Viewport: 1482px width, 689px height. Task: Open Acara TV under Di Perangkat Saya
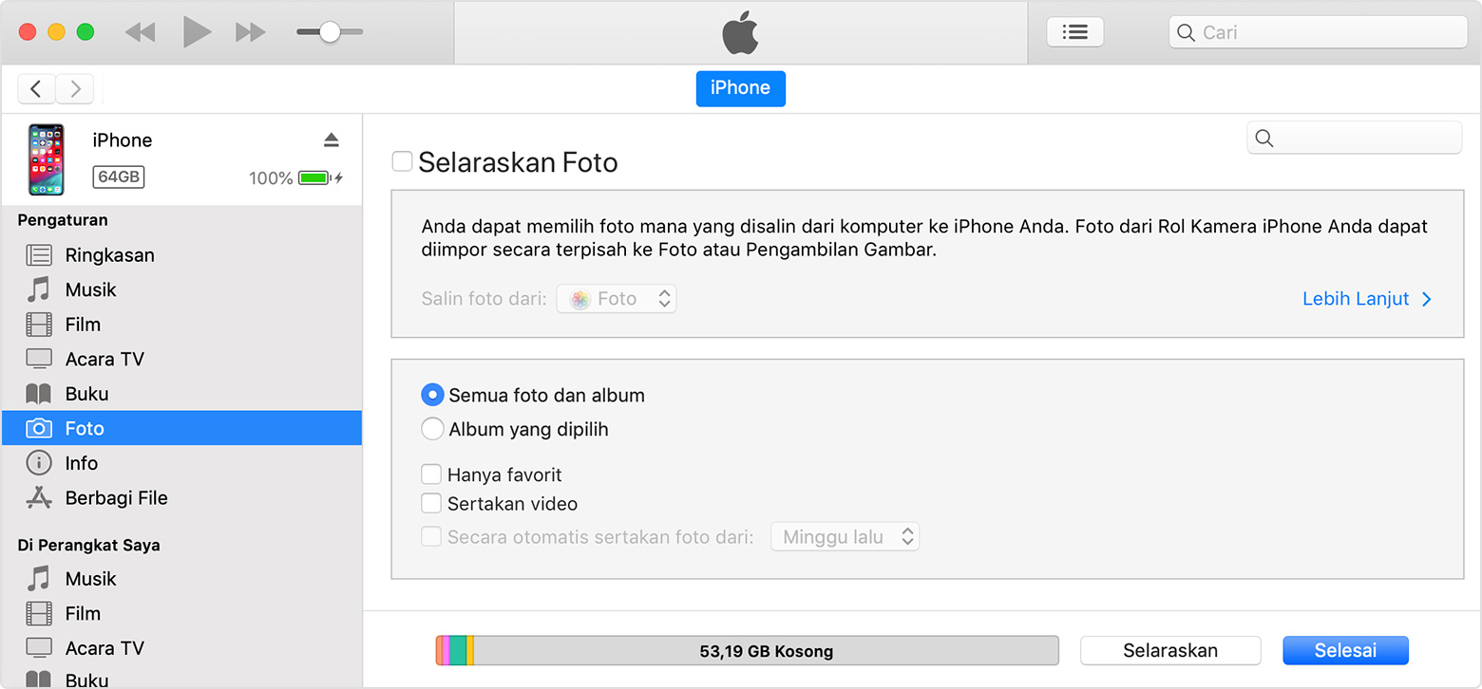tap(181, 648)
